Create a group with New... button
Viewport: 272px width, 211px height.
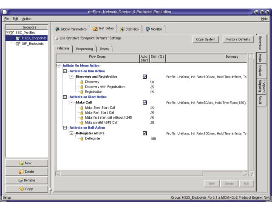pyautogui.click(x=26, y=163)
